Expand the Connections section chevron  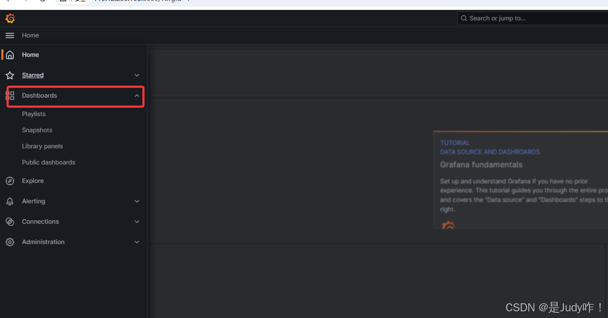pos(137,222)
